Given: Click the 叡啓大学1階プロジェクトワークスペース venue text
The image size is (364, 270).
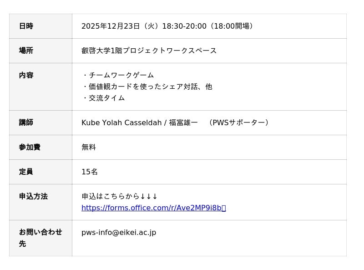Looking at the screenshot, I should coord(149,51).
